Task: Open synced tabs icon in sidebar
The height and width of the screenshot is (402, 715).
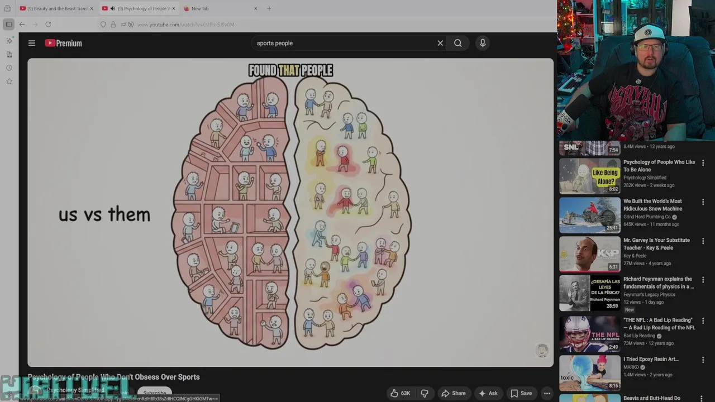Action: coord(9,54)
